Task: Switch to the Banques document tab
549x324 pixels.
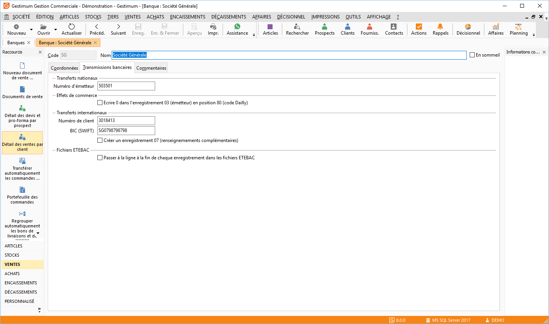Action: 16,43
